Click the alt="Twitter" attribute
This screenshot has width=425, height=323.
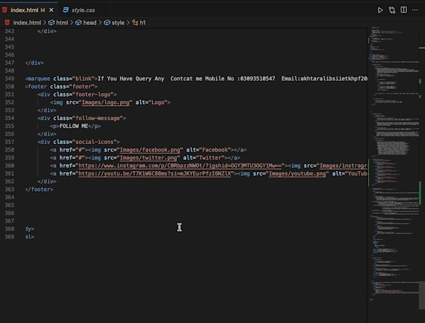[x=204, y=158]
